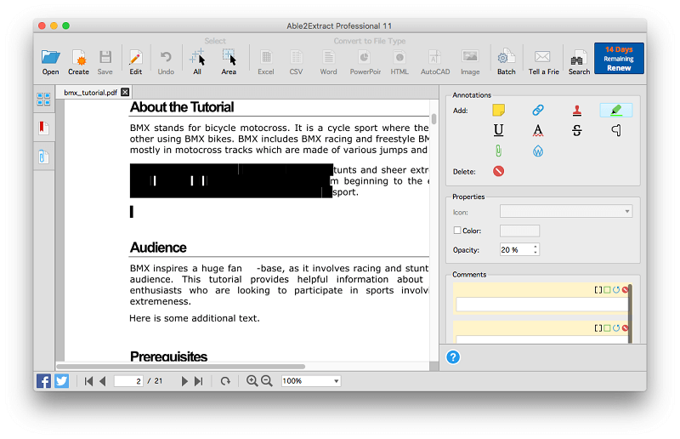Open a PDF with the Open button
Image resolution: width=680 pixels, height=439 pixels.
pyautogui.click(x=50, y=62)
